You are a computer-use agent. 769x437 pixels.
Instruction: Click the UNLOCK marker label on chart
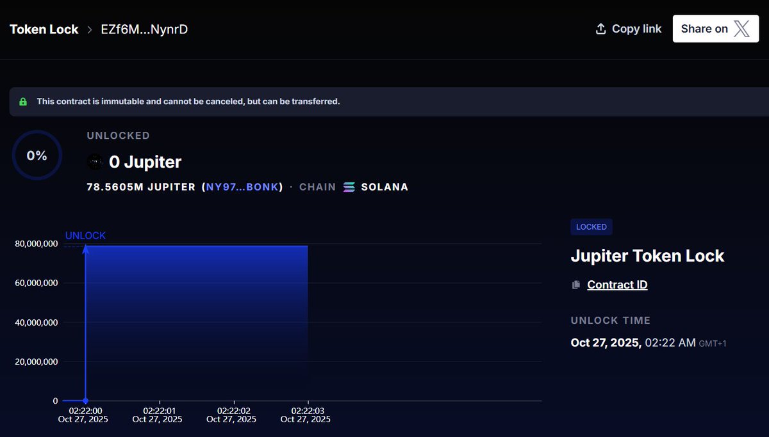point(85,235)
